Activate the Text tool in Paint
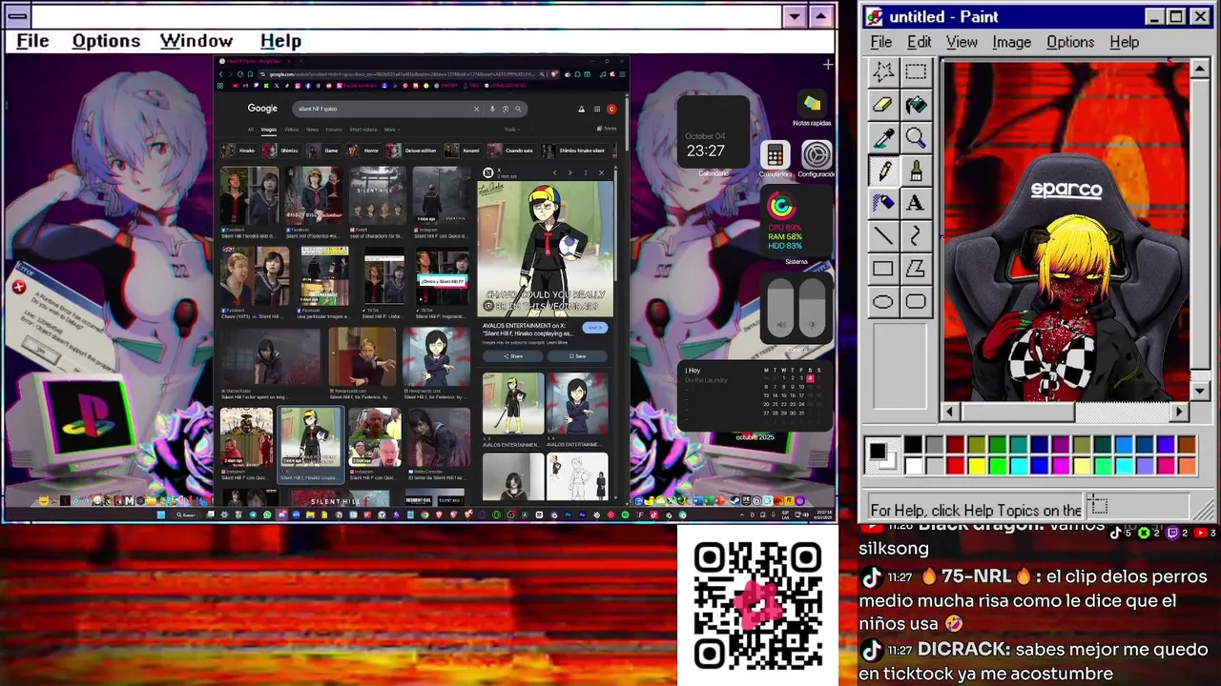 pyautogui.click(x=916, y=203)
